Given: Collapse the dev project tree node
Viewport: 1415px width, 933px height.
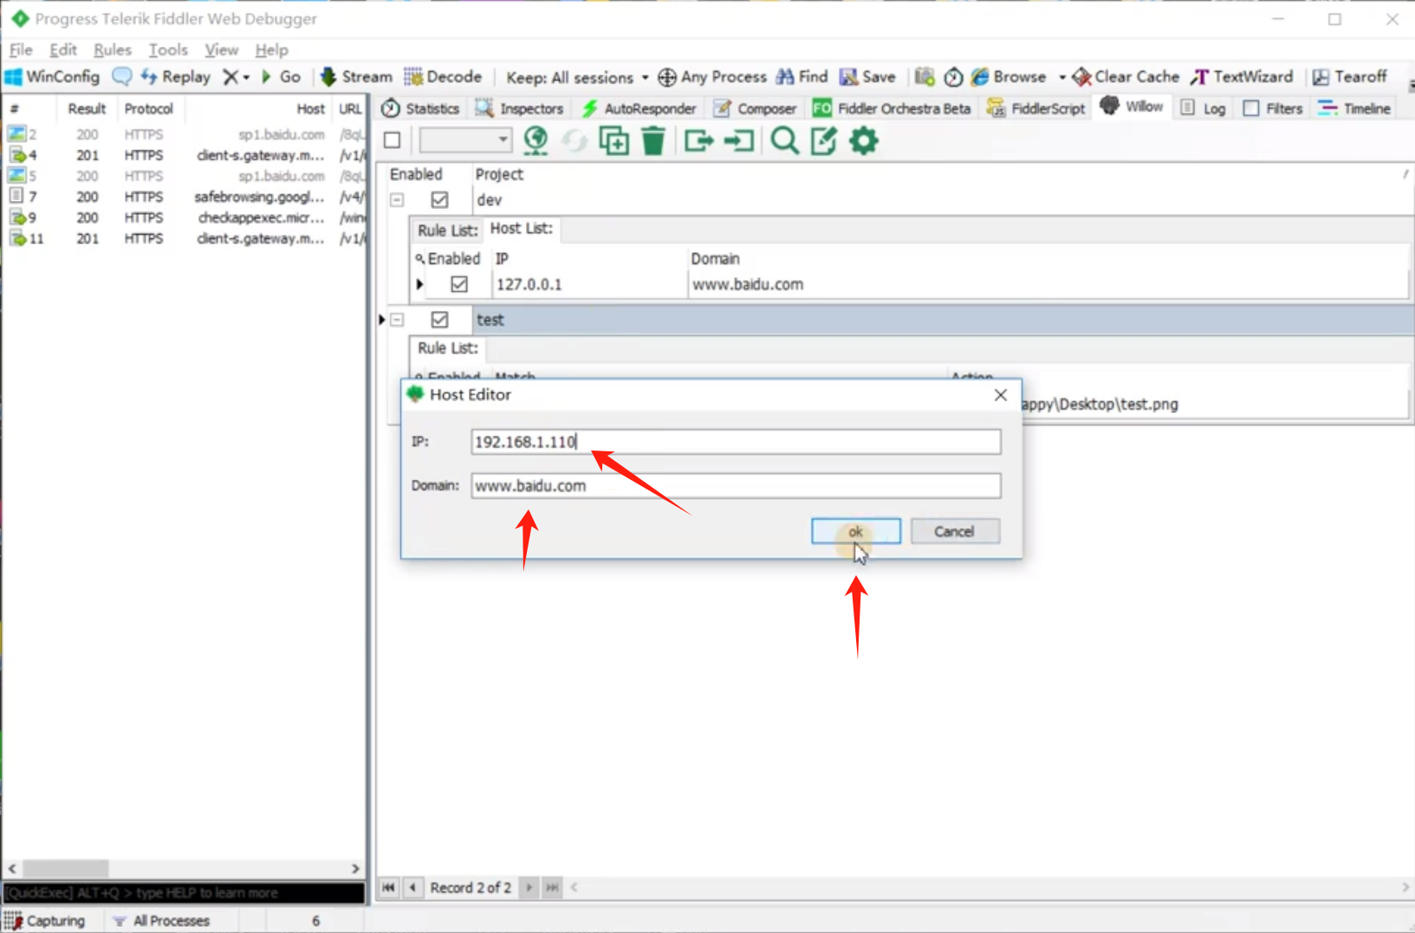Looking at the screenshot, I should pos(397,200).
